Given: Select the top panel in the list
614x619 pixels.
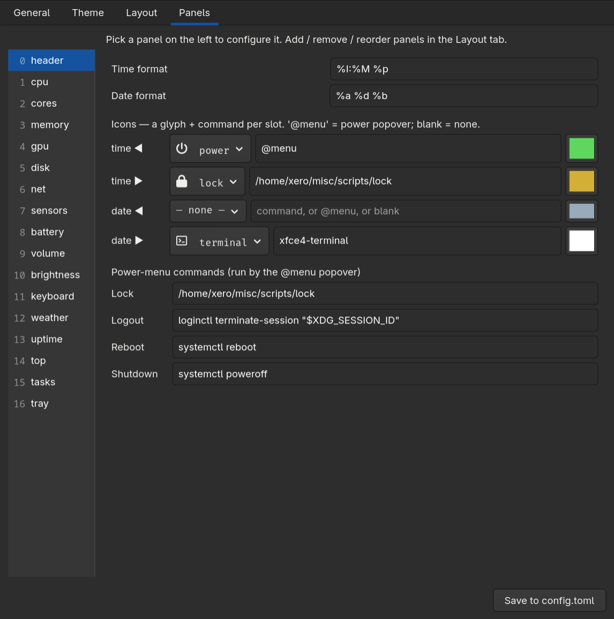Looking at the screenshot, I should [51, 361].
